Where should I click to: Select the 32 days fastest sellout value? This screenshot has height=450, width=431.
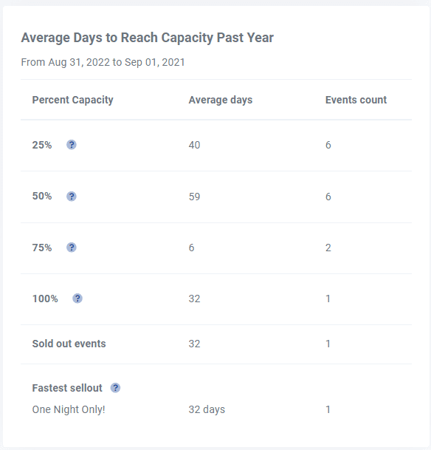tap(207, 409)
